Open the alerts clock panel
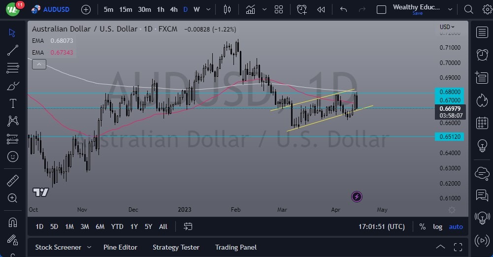 pyautogui.click(x=482, y=55)
